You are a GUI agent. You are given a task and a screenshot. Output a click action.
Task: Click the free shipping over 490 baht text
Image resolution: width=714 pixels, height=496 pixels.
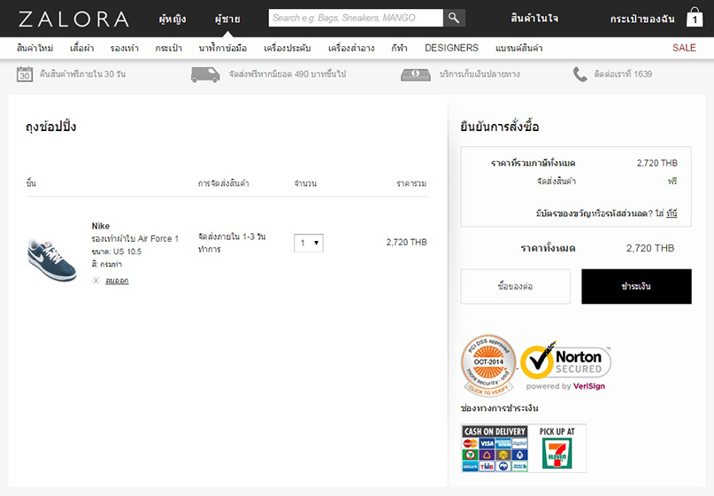pyautogui.click(x=288, y=74)
